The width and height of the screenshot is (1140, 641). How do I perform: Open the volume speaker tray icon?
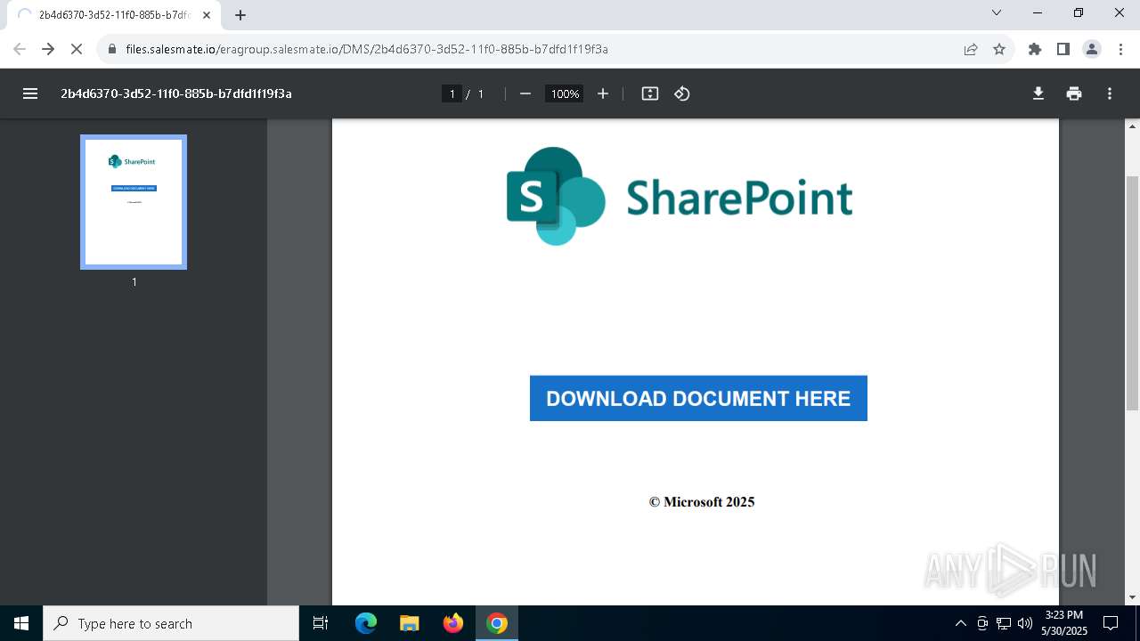coord(1024,623)
